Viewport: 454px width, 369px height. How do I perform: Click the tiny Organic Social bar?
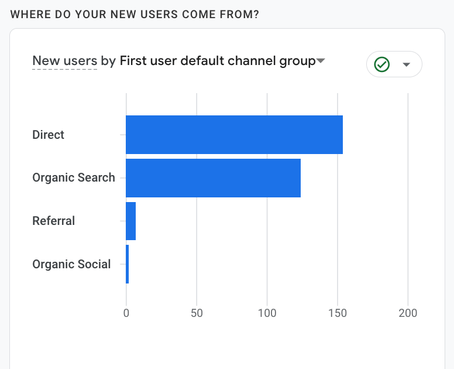pos(128,264)
